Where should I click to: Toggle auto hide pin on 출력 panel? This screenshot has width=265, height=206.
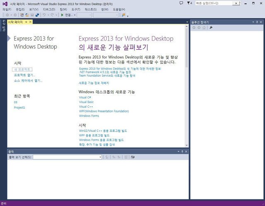(182, 152)
